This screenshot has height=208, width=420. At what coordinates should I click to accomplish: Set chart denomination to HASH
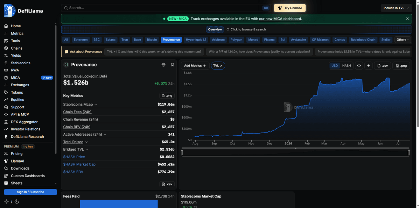346,65
